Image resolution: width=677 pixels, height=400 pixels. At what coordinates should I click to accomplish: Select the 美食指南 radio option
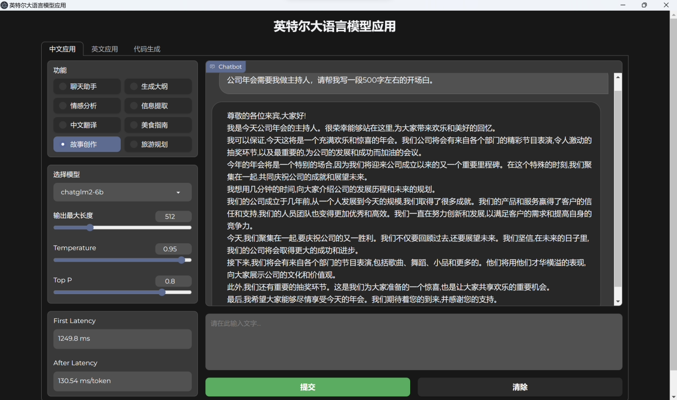tap(158, 125)
